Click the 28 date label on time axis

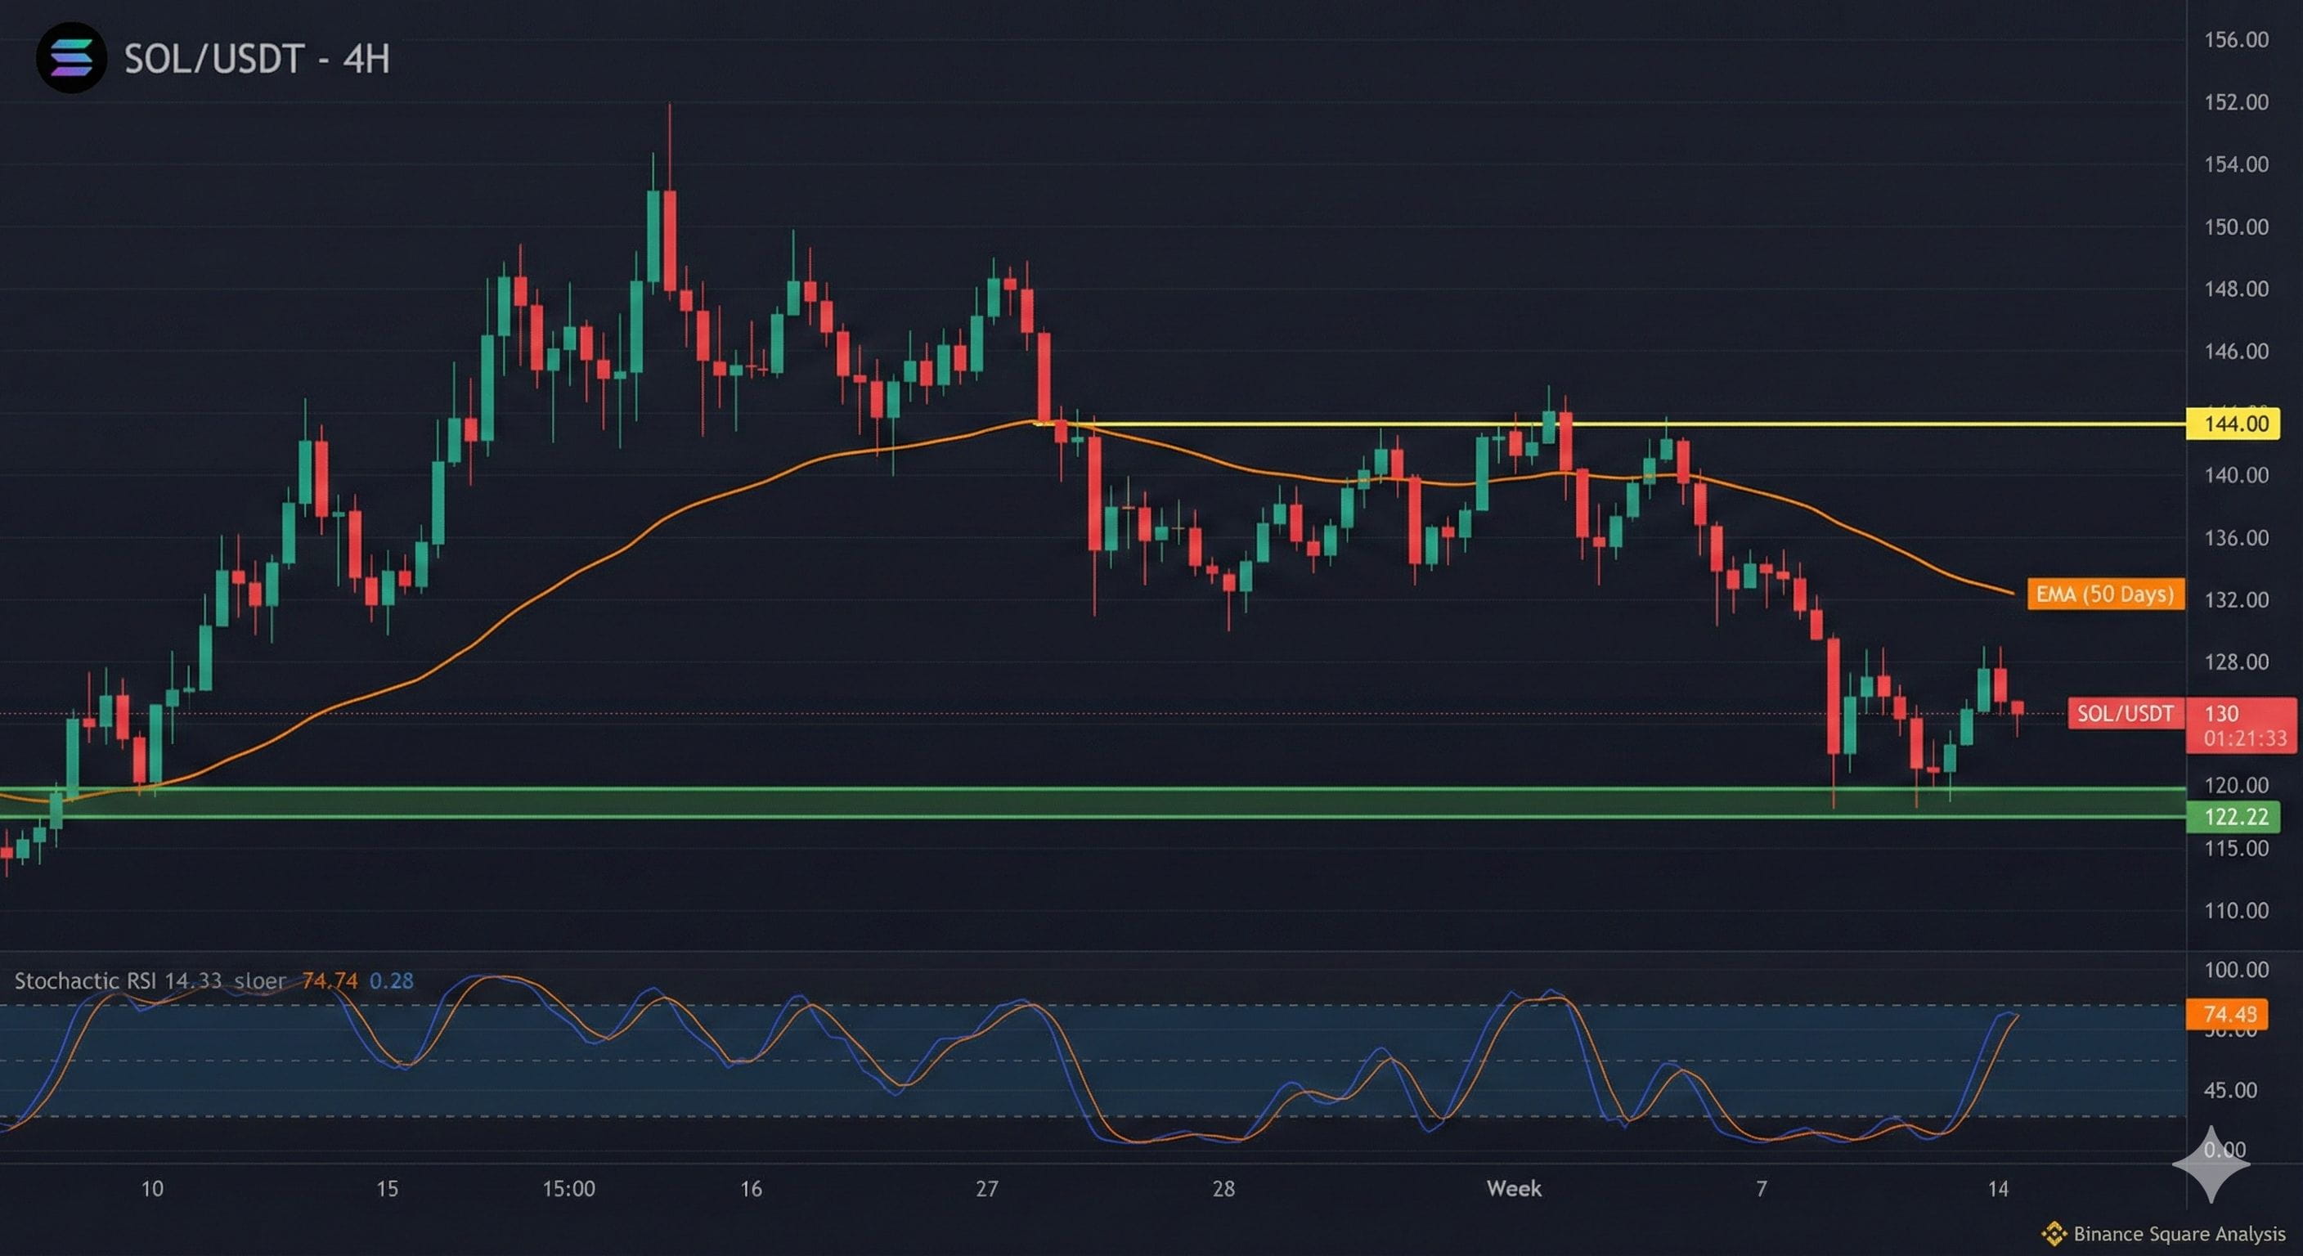tap(1223, 1188)
